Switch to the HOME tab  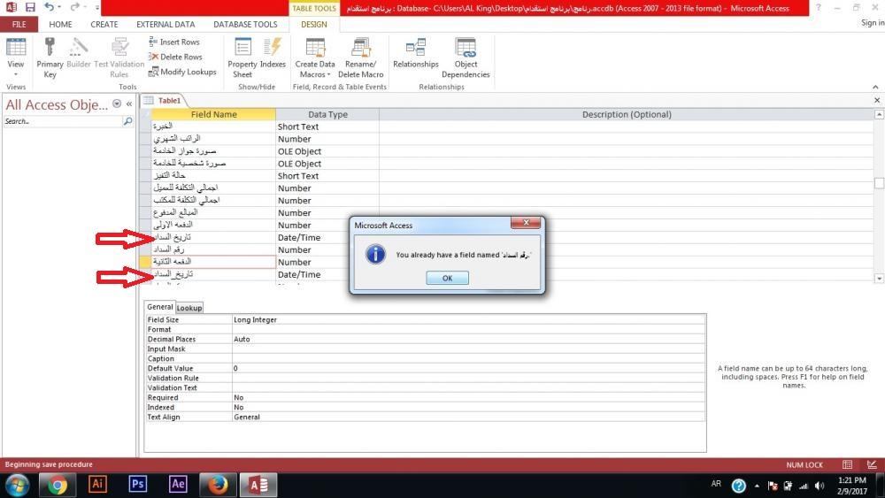click(60, 24)
